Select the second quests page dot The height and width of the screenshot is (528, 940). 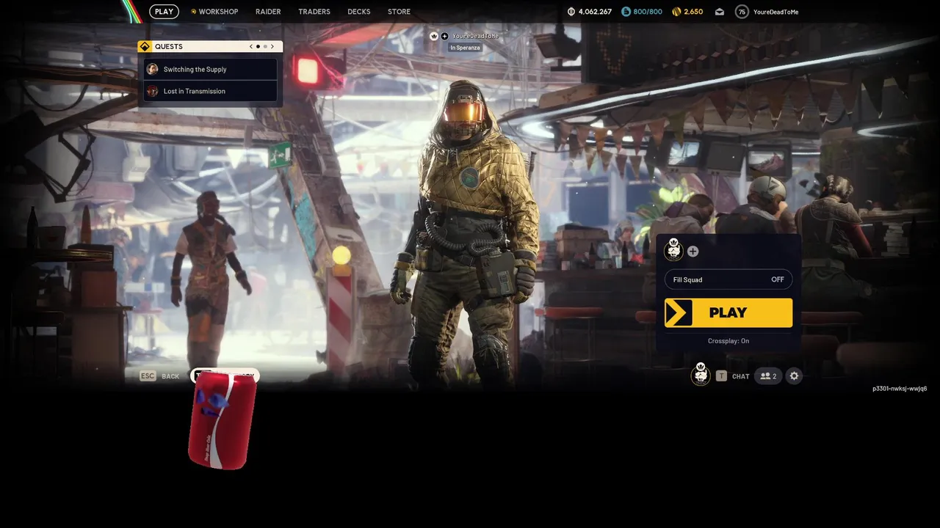click(265, 46)
